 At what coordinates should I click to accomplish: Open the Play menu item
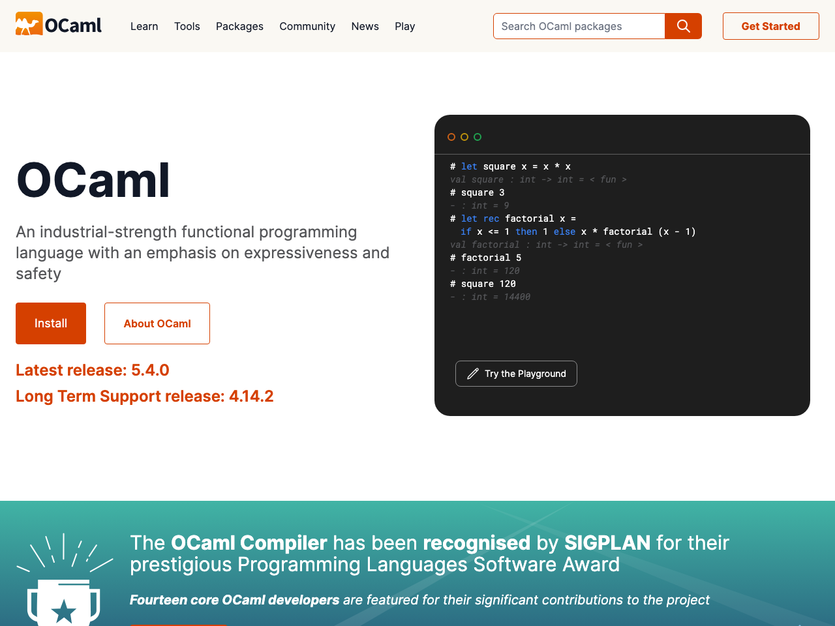[x=404, y=26]
